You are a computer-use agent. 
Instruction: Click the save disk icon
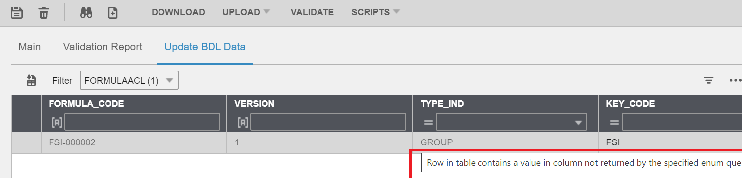point(17,13)
